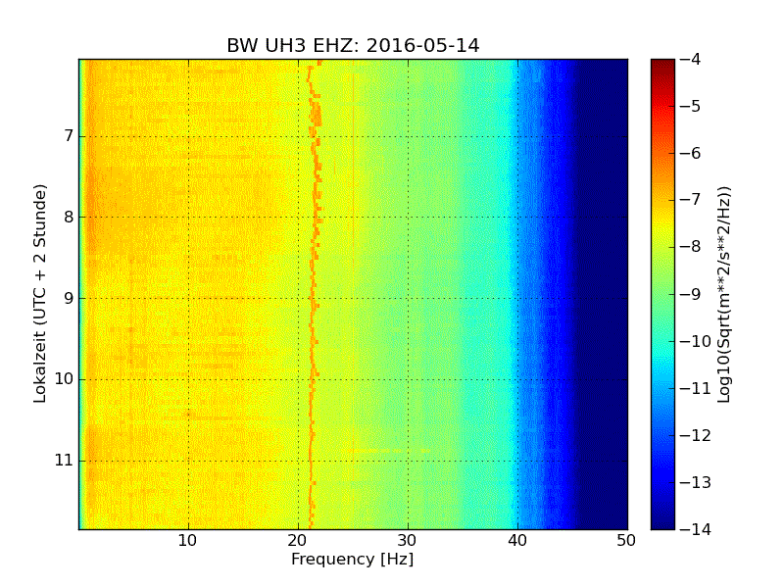This screenshot has height=588, width=784.
Task: Click the colorbar label 'Log10(Sqrt(m**2/s**2/Hz))'
Action: [724, 294]
